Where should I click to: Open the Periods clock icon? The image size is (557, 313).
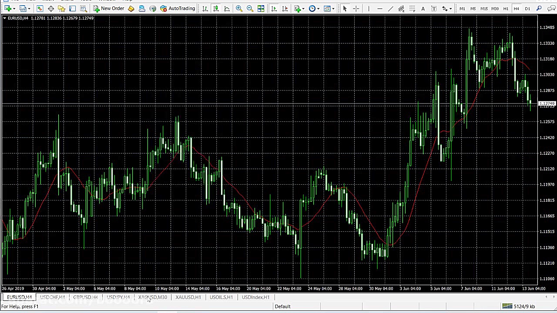312,8
